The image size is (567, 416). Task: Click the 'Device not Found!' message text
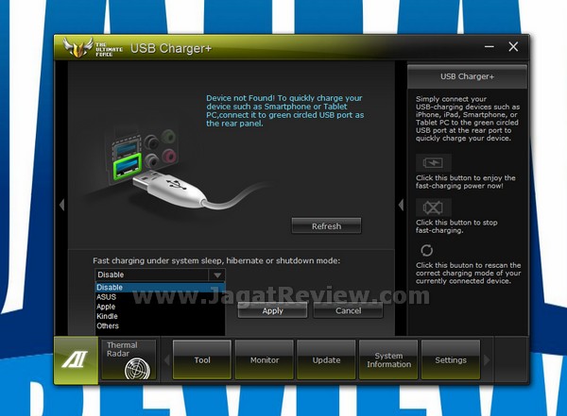coord(285,110)
